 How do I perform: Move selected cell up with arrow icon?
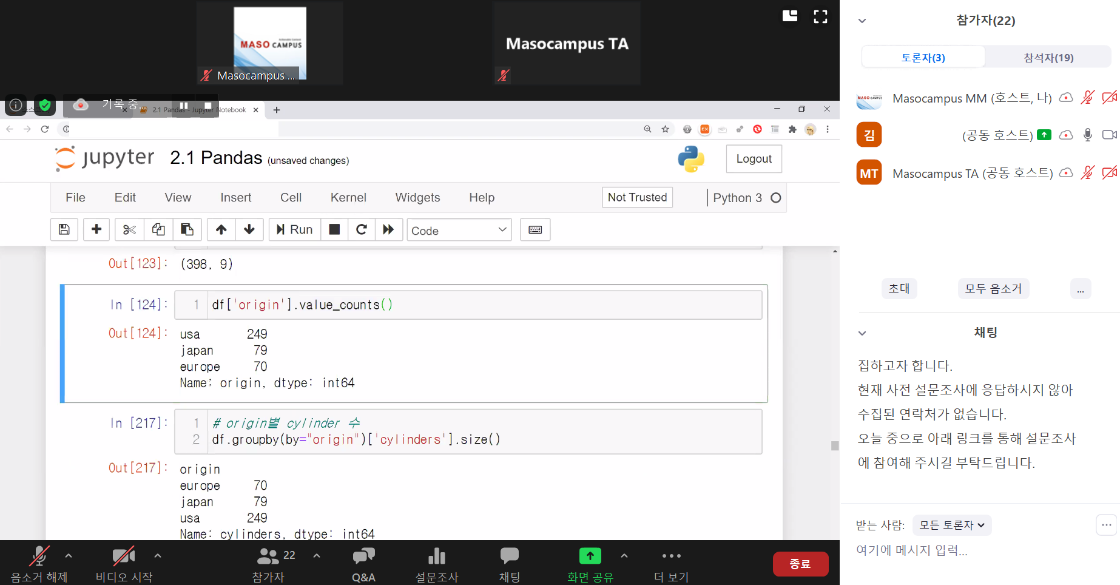point(221,229)
